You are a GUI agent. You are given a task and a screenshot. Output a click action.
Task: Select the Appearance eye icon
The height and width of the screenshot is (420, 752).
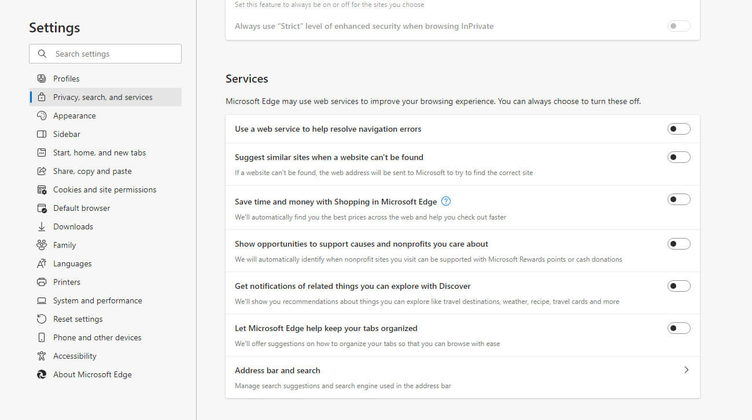(x=41, y=115)
